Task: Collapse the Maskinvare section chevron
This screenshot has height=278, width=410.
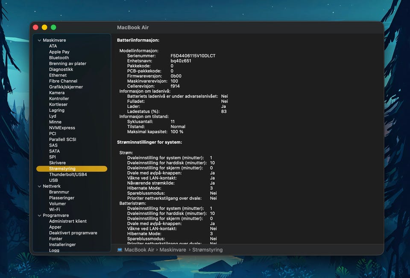Action: [39, 40]
